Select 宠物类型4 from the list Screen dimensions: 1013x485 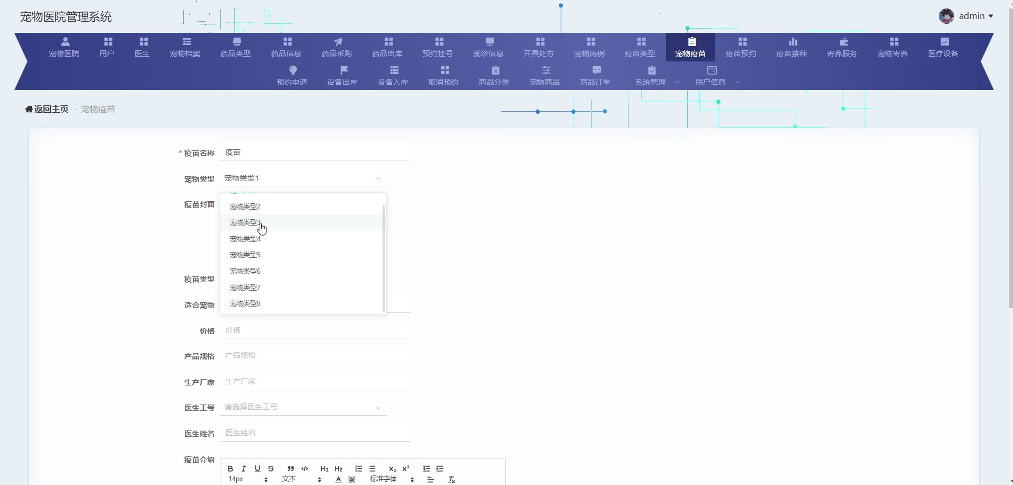[301, 239]
